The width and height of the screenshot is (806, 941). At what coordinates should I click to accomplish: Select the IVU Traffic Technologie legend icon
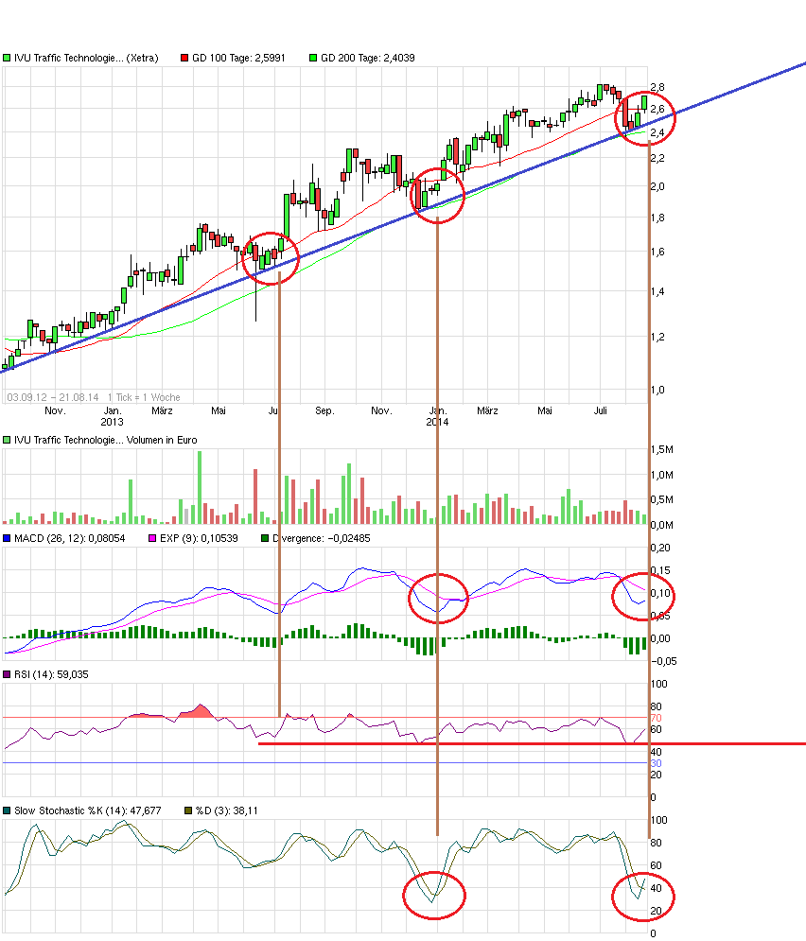coord(9,58)
